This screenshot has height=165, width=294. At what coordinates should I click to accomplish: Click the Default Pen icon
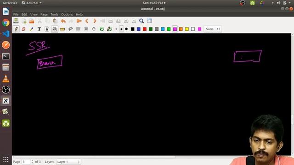click(x=109, y=29)
